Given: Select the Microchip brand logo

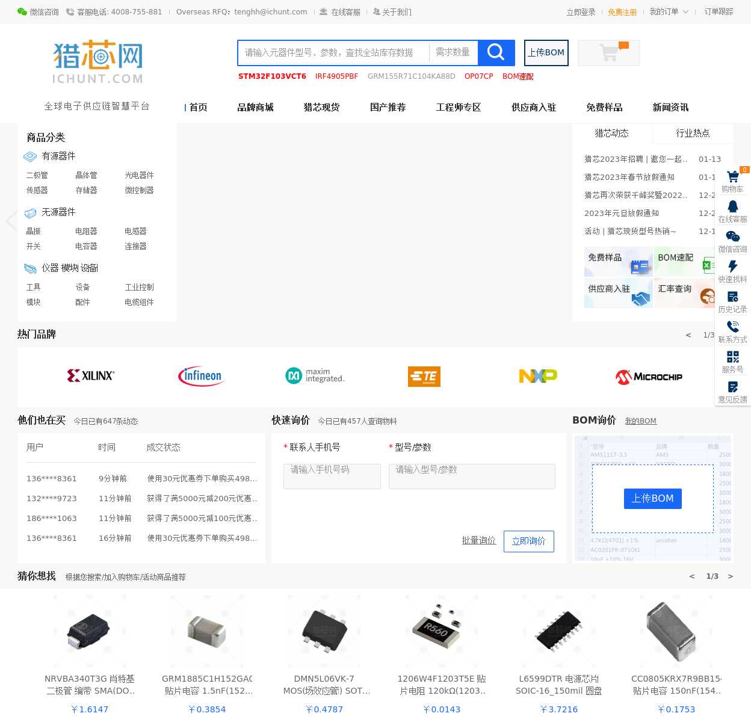Looking at the screenshot, I should coord(649,377).
